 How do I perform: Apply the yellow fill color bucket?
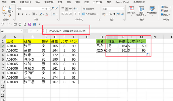[x=41, y=14]
